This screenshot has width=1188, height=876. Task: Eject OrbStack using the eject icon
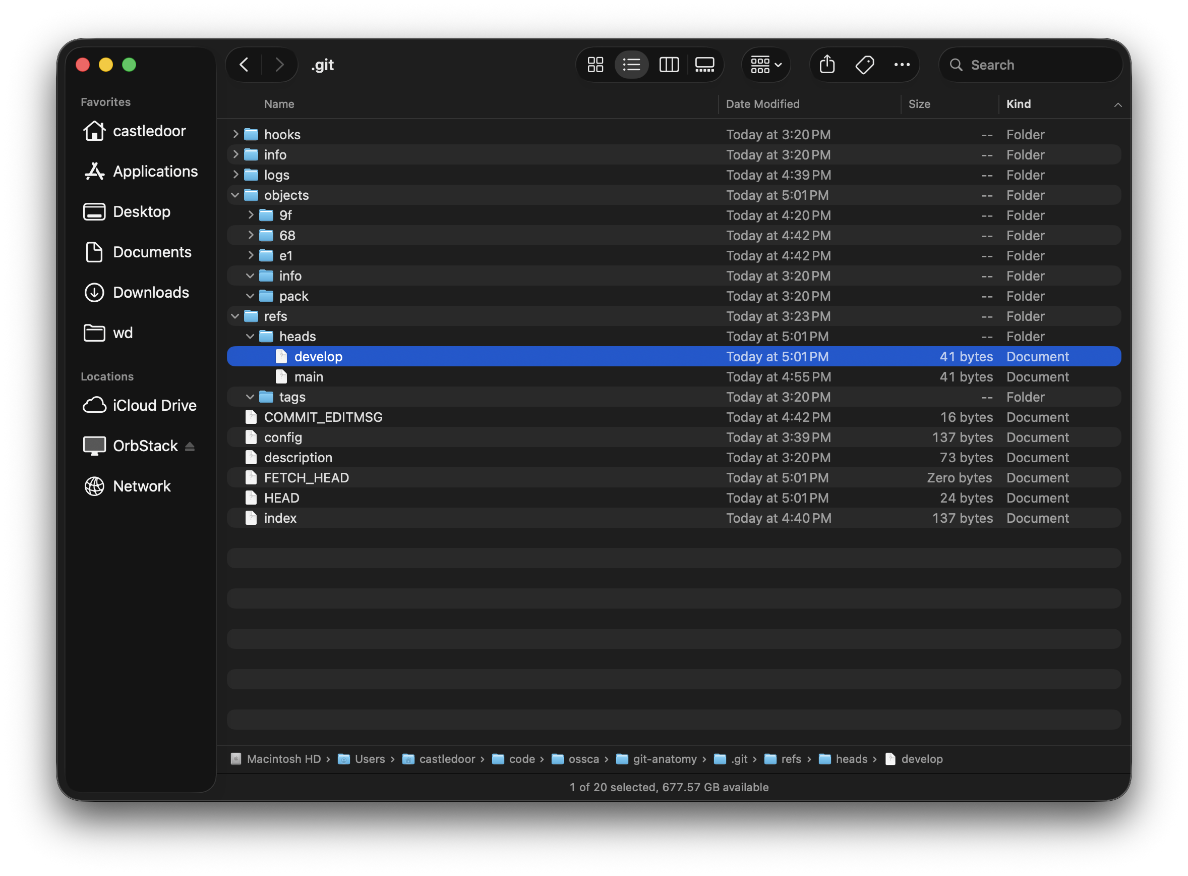(190, 447)
